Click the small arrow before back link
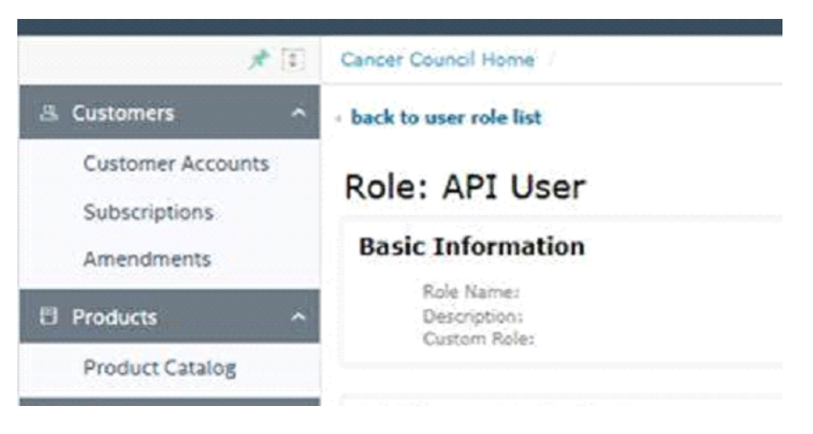 tap(338, 119)
